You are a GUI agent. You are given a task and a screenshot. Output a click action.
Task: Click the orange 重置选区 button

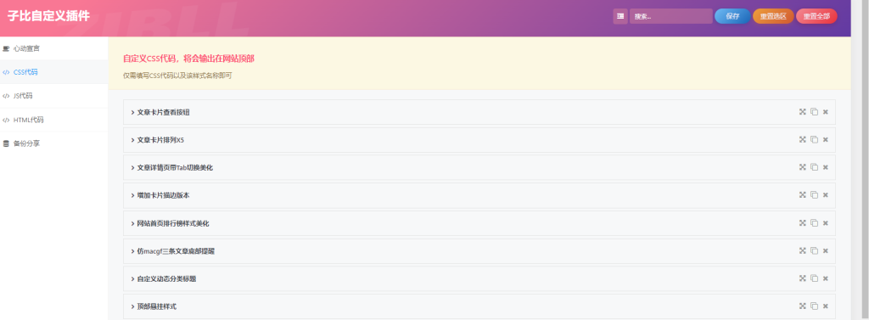click(x=773, y=16)
